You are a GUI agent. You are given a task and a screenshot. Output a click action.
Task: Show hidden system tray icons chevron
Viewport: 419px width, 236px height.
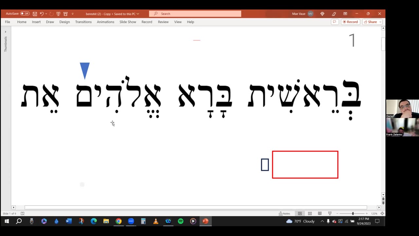point(322,221)
